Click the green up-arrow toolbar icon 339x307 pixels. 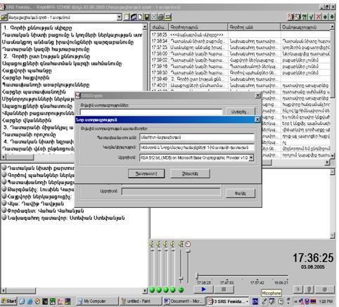pyautogui.click(x=326, y=17)
